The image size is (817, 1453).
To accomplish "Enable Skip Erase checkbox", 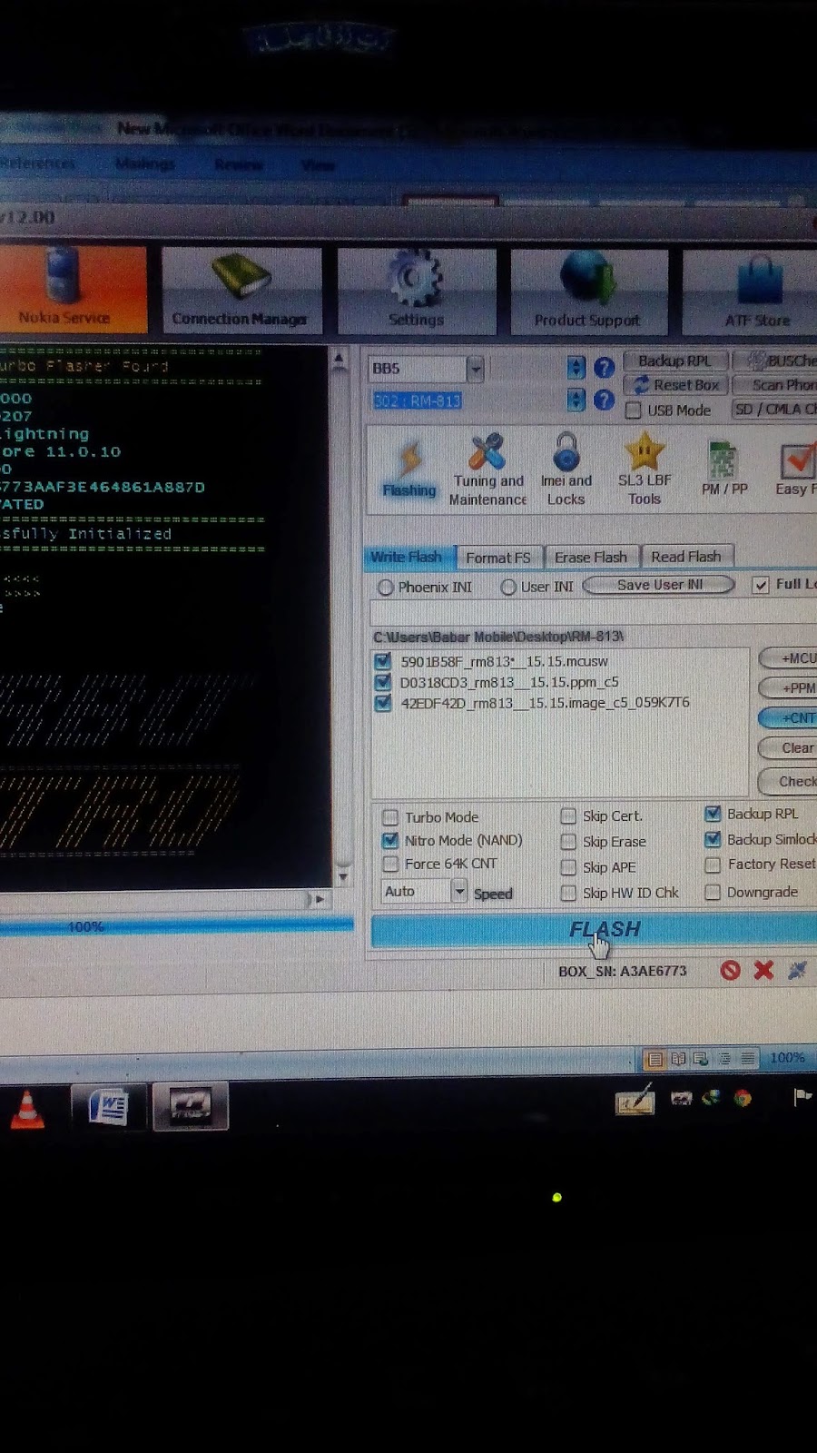I will point(568,841).
